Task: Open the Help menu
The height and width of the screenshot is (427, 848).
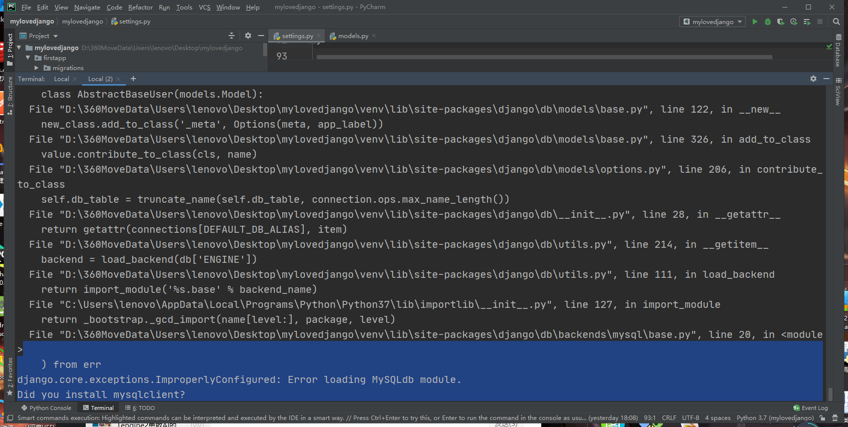Action: tap(253, 7)
